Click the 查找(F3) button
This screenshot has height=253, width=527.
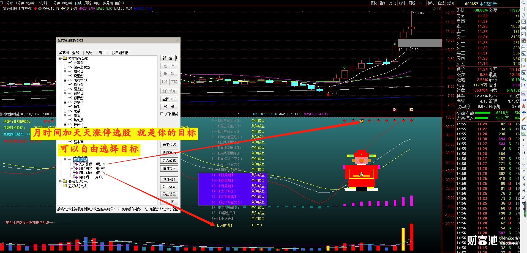(x=169, y=99)
